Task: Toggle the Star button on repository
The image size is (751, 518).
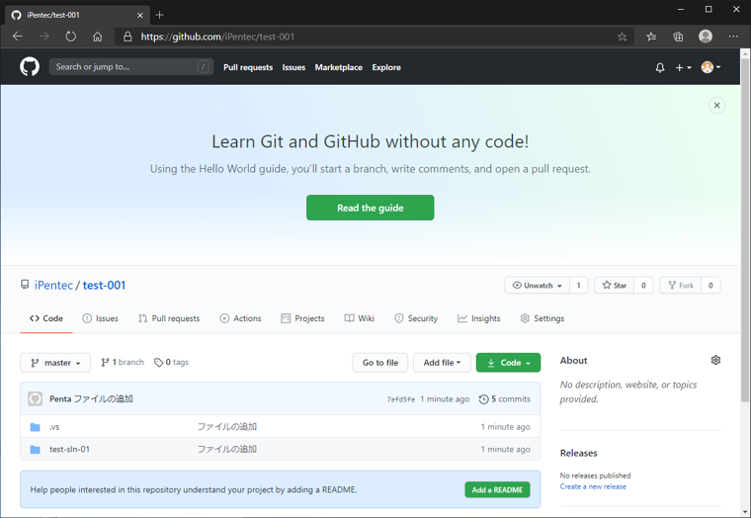Action: 614,285
